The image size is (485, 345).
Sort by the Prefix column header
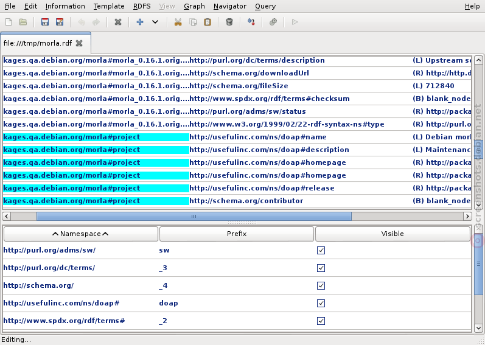click(x=237, y=234)
